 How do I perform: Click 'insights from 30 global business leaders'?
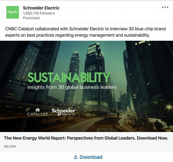72,87
